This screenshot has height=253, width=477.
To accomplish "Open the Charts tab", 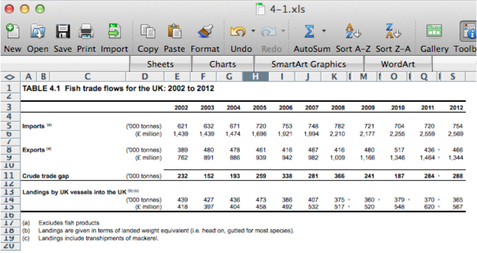I will click(222, 64).
